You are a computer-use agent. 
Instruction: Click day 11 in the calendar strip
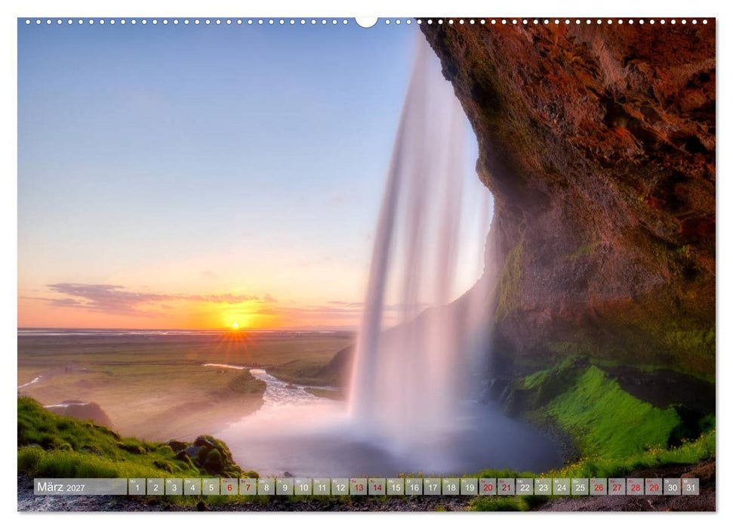tap(321, 487)
